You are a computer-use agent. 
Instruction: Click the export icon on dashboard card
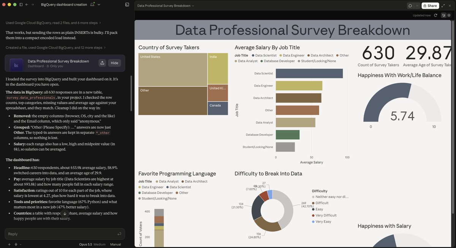(x=102, y=63)
